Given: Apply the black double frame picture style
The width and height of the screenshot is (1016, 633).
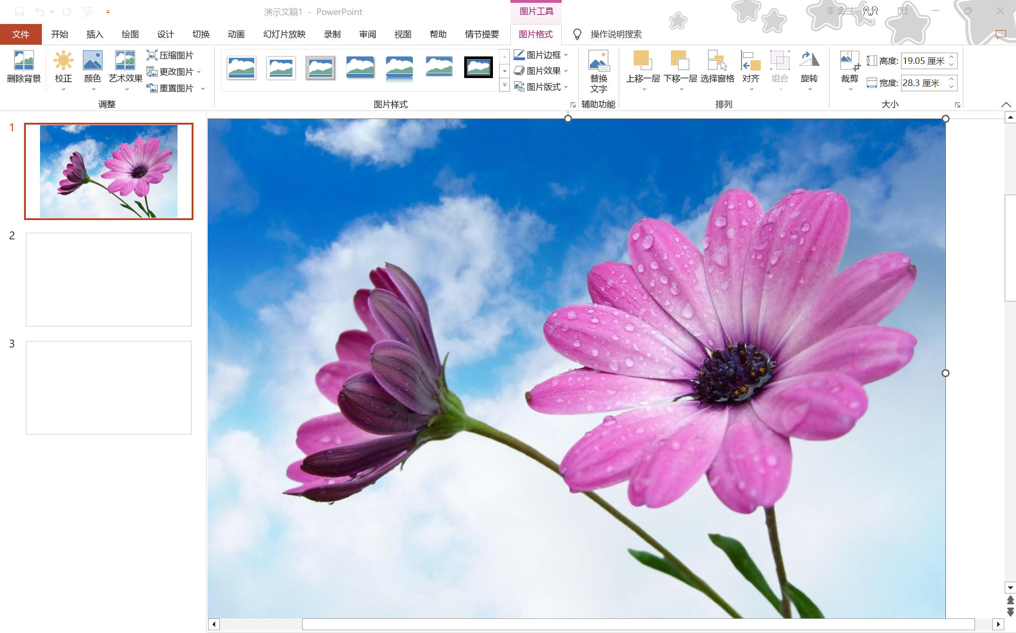Looking at the screenshot, I should pos(478,67).
